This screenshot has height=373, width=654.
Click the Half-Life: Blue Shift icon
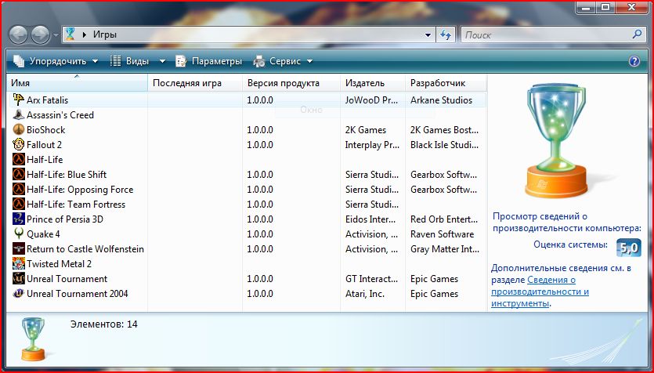18,175
